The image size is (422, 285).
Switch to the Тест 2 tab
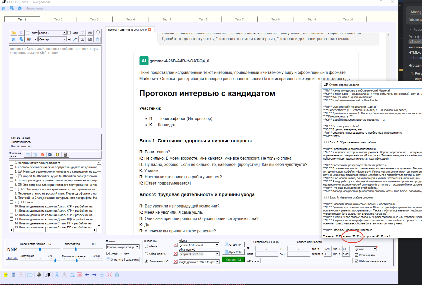pos(58,19)
